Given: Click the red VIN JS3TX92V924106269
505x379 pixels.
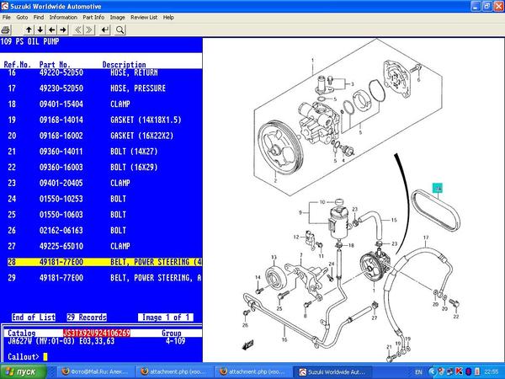Looking at the screenshot, I should [97, 333].
